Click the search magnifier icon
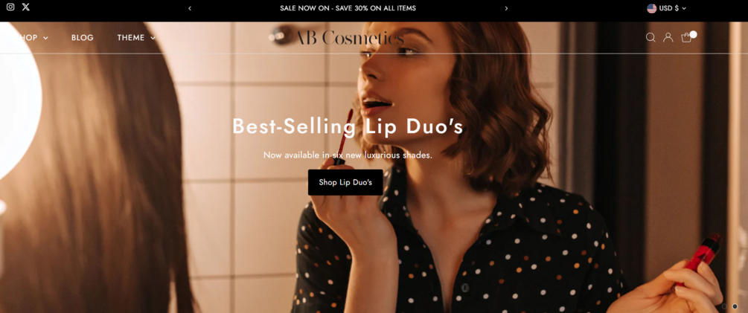Viewport: 748px width, 313px height. coord(650,37)
